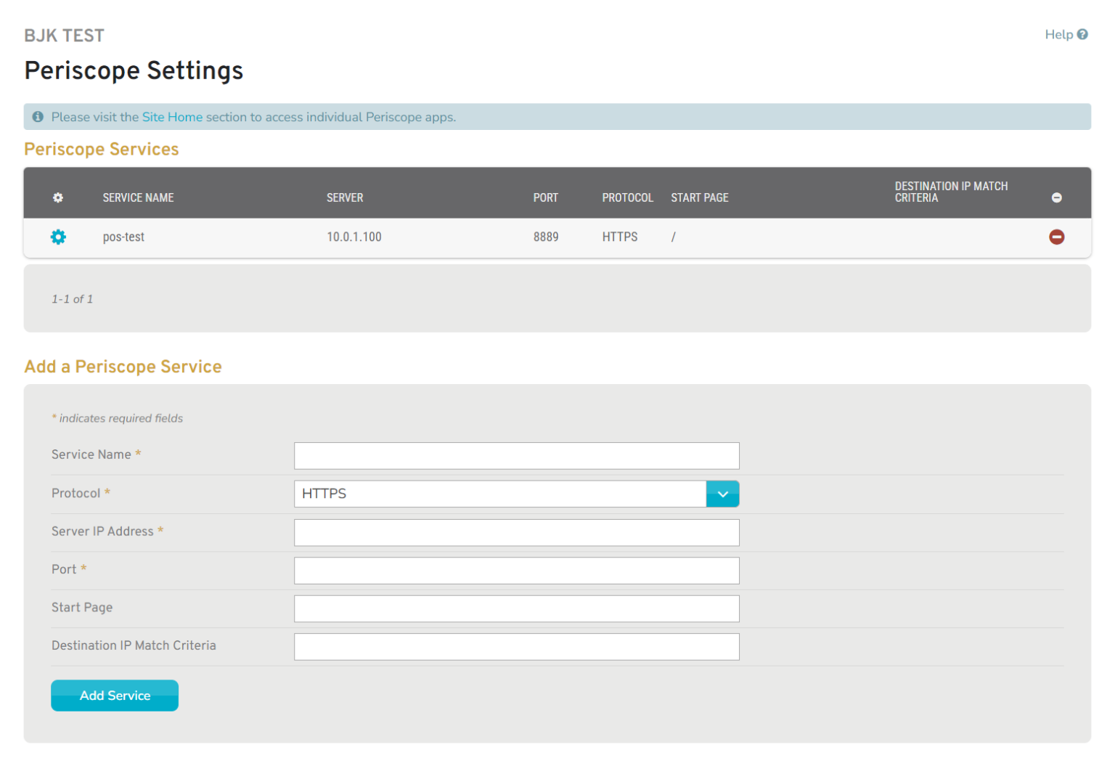Image resolution: width=1115 pixels, height=771 pixels.
Task: Focus the Destination IP Match Criteria input
Action: [x=516, y=647]
